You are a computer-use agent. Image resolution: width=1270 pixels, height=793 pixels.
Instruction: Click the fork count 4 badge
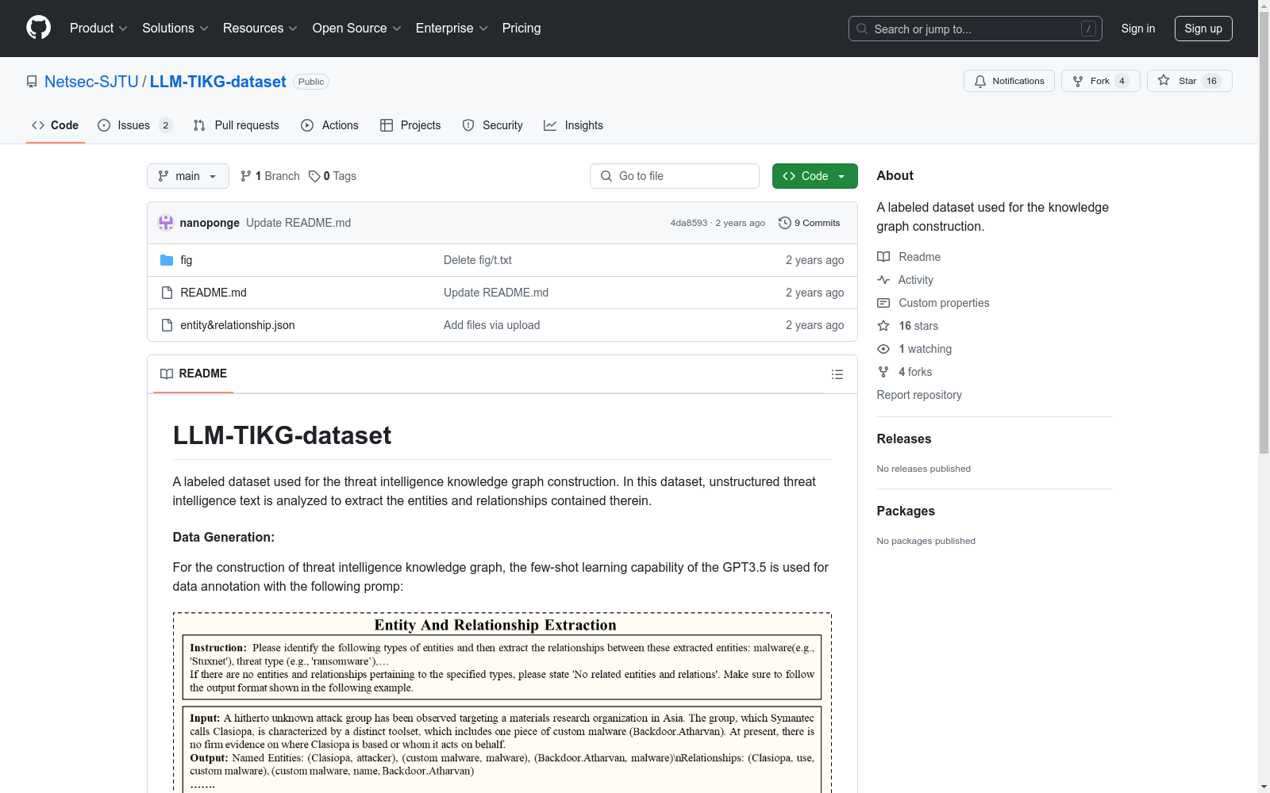coord(1122,81)
